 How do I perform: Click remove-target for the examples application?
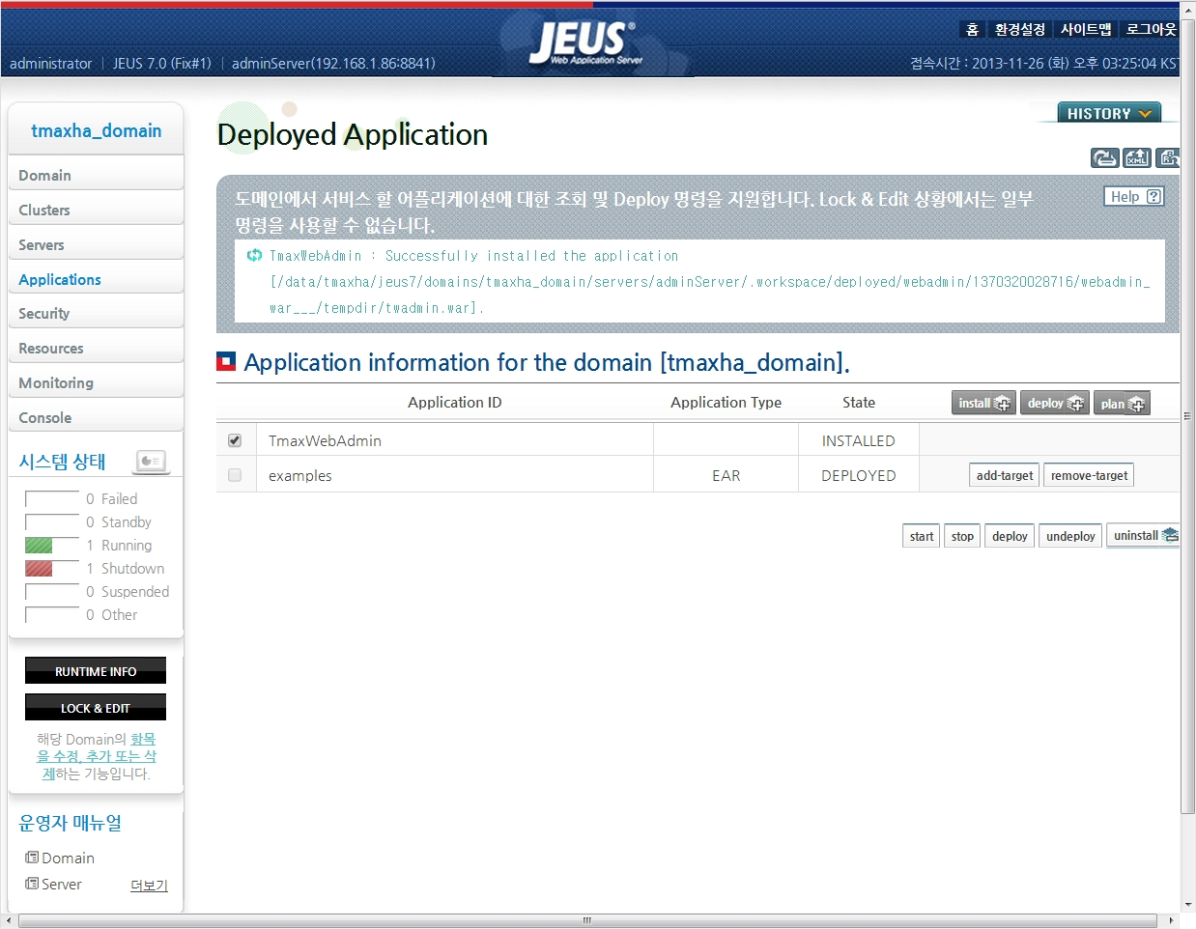1089,475
